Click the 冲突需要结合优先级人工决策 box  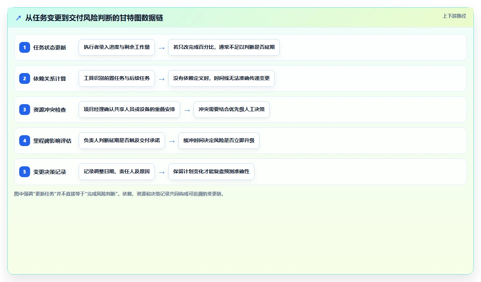(231, 110)
